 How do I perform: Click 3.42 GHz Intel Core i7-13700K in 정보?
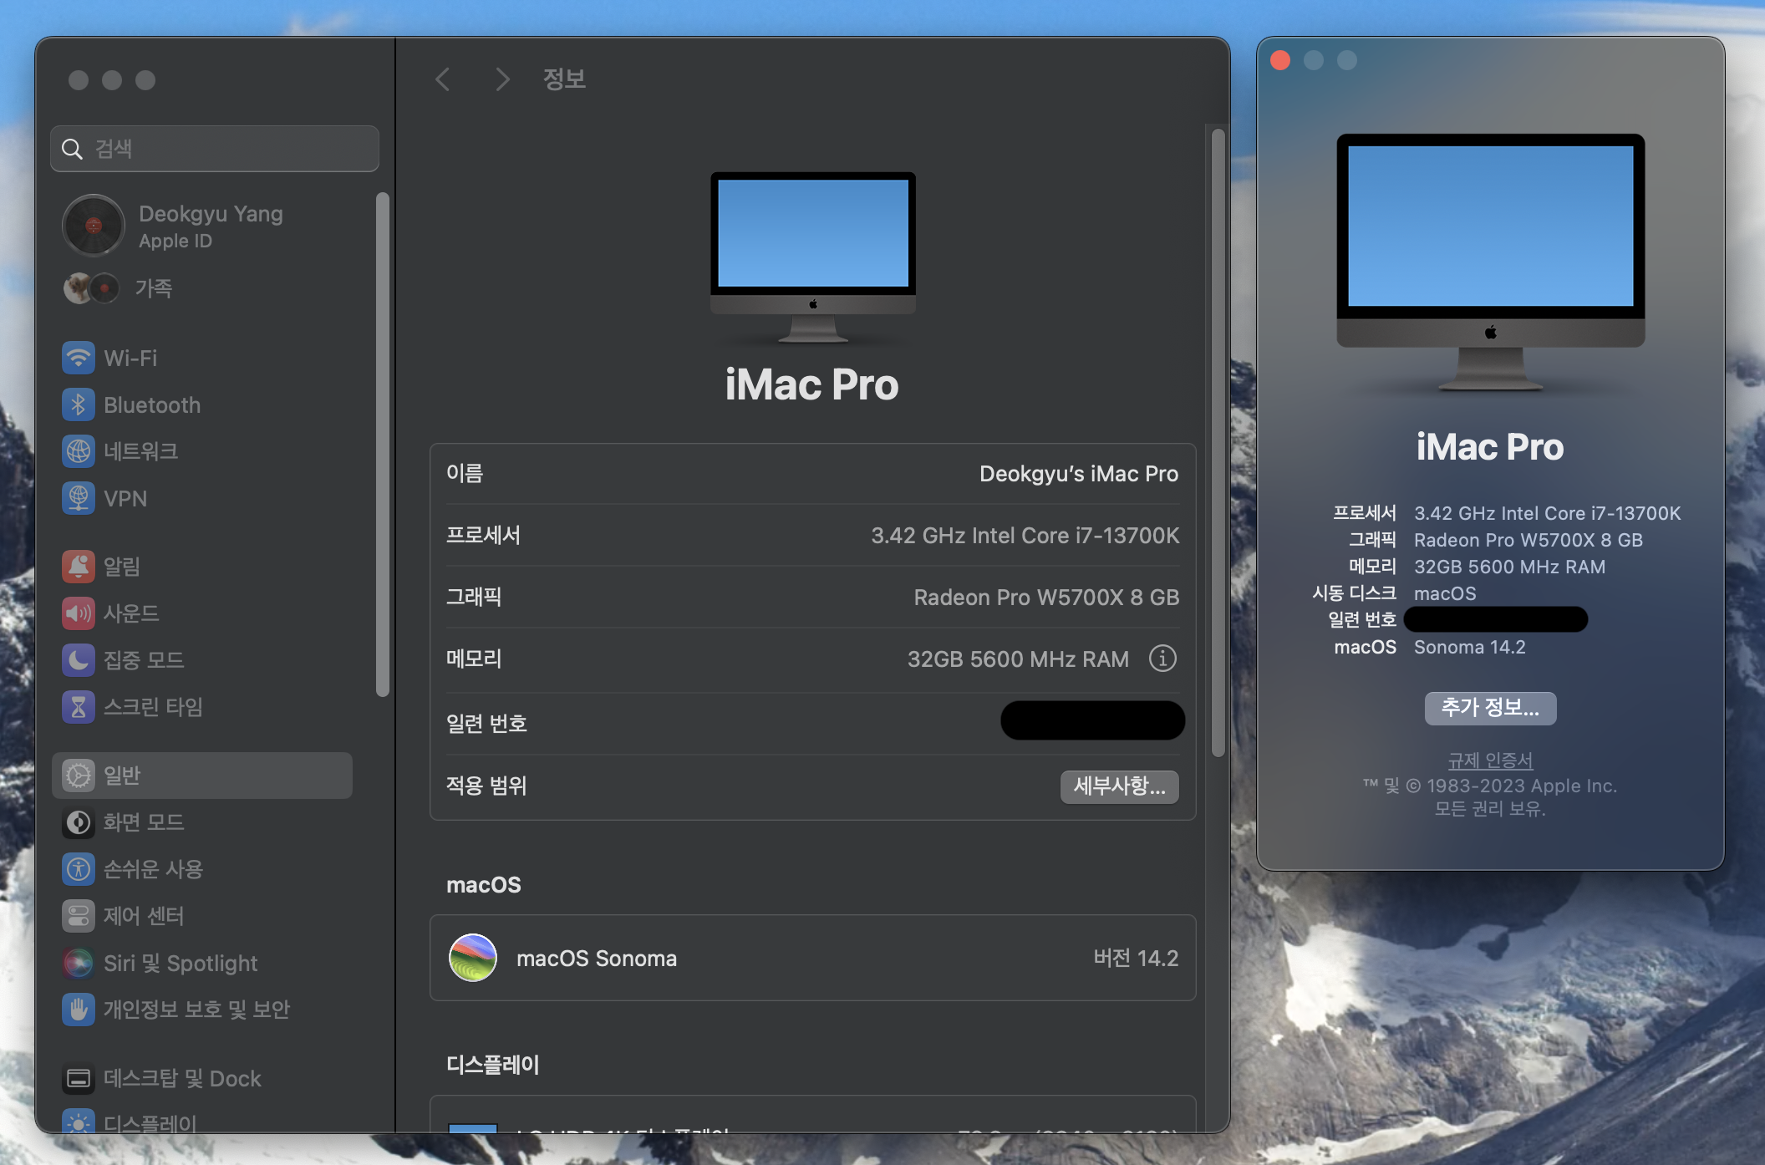[x=1025, y=536]
